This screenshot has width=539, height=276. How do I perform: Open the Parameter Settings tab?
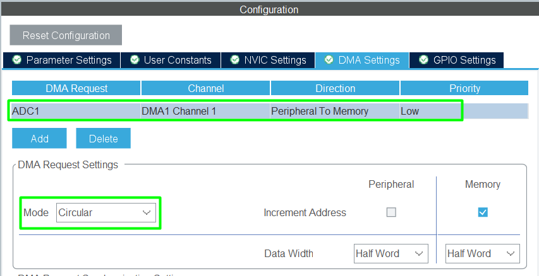tap(62, 60)
